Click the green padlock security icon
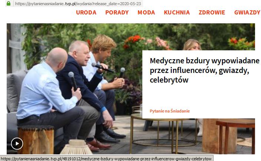This screenshot has height=161, width=261. click(8, 3)
